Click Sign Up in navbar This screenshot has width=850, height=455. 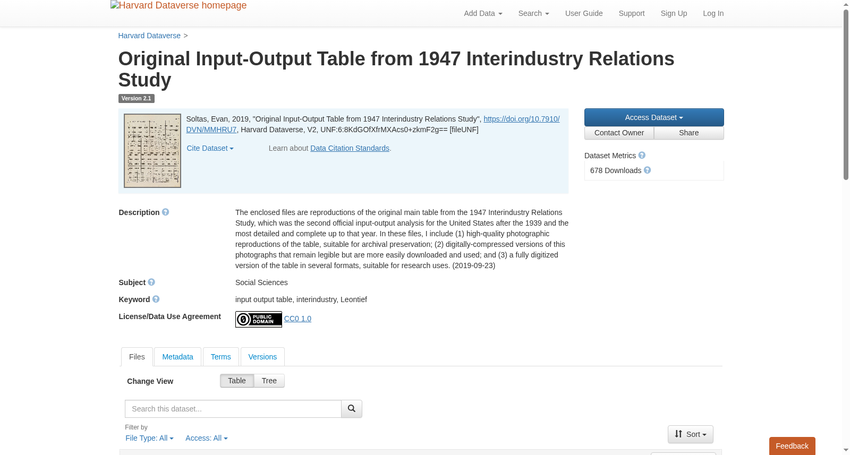pyautogui.click(x=674, y=13)
